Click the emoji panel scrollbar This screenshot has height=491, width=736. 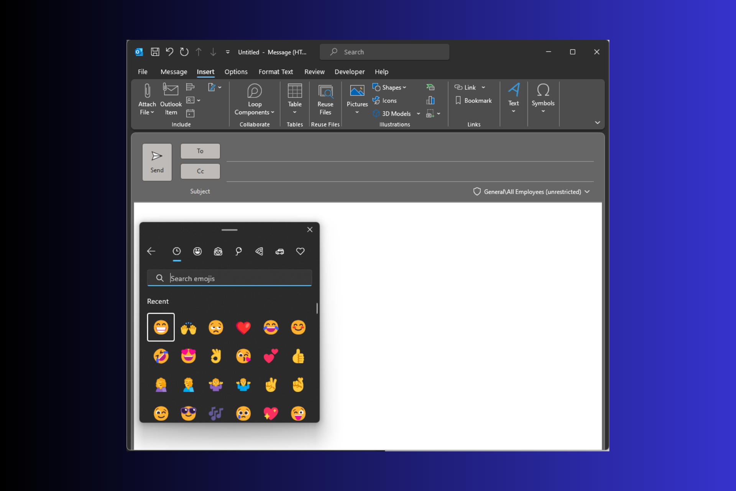317,308
